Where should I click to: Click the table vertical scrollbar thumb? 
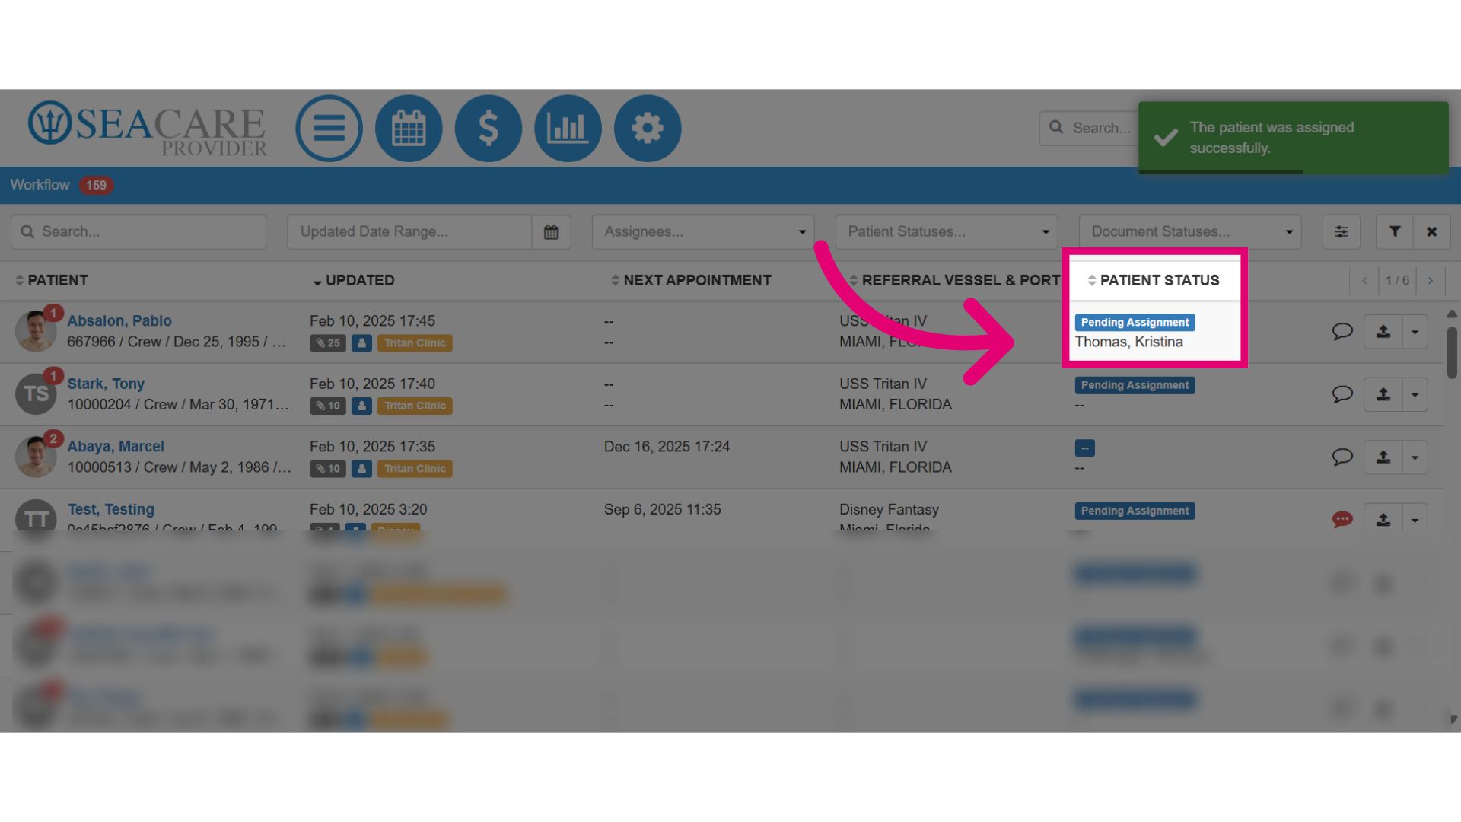point(1452,352)
